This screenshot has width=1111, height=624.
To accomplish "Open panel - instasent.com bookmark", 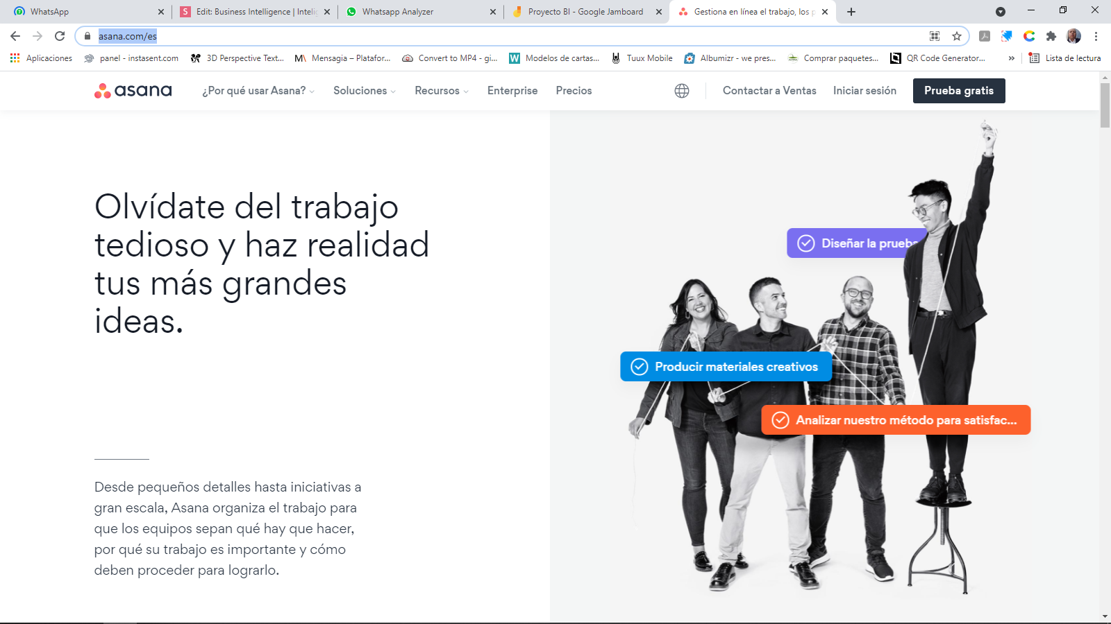I will click(131, 58).
